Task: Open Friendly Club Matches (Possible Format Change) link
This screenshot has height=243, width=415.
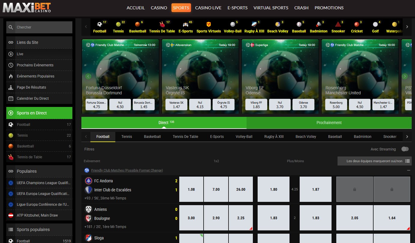Action: 127,170
